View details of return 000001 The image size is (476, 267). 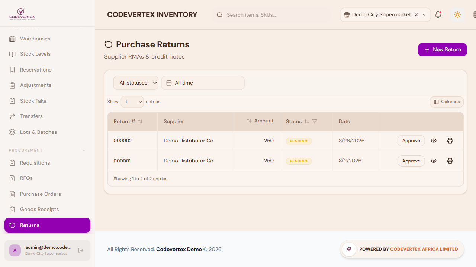point(434,161)
